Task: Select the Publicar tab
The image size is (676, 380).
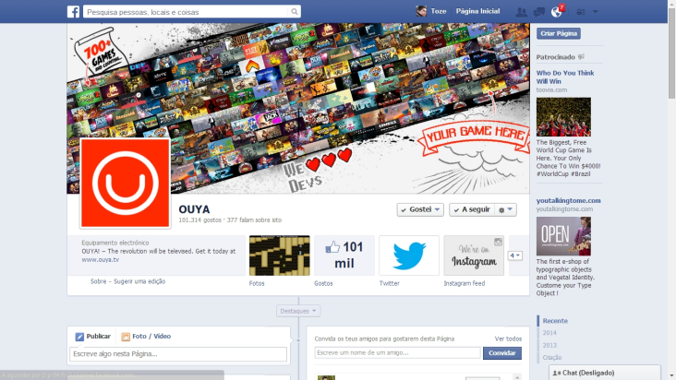Action: tap(93, 336)
